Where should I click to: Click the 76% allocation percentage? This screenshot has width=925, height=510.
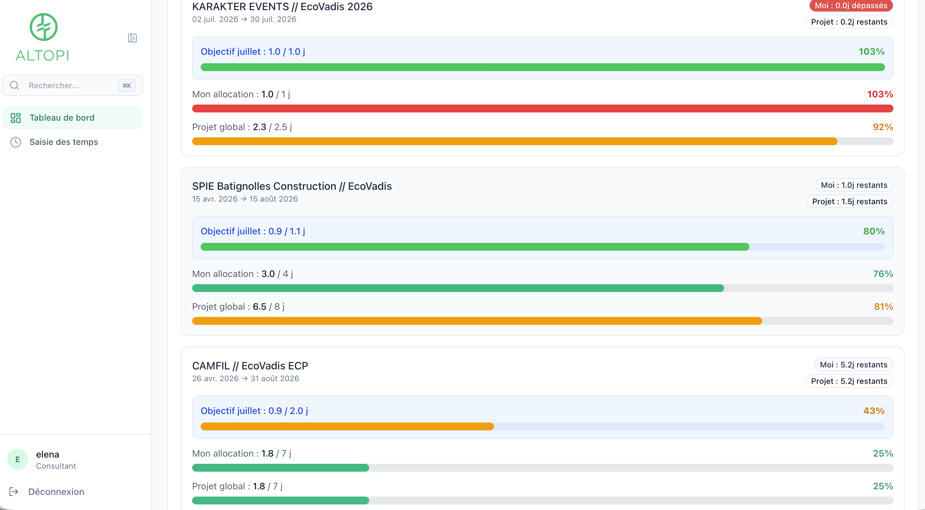click(x=883, y=274)
